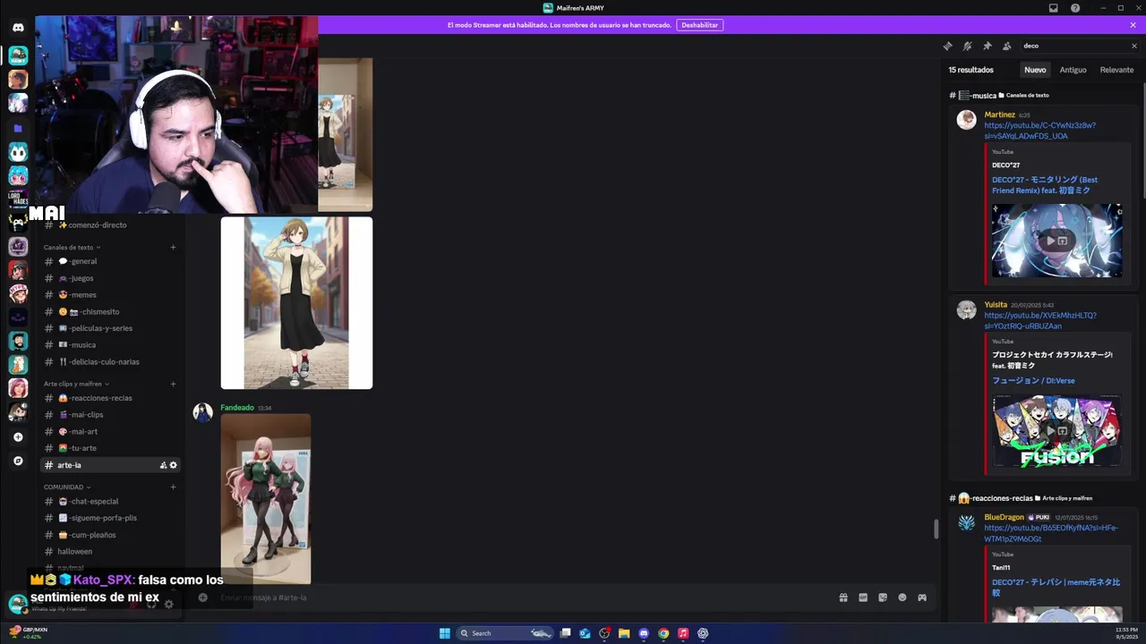The image size is (1146, 644).
Task: Open the gift icon in message bar
Action: point(843,597)
